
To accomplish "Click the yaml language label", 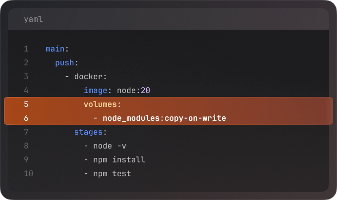I will (x=33, y=19).
